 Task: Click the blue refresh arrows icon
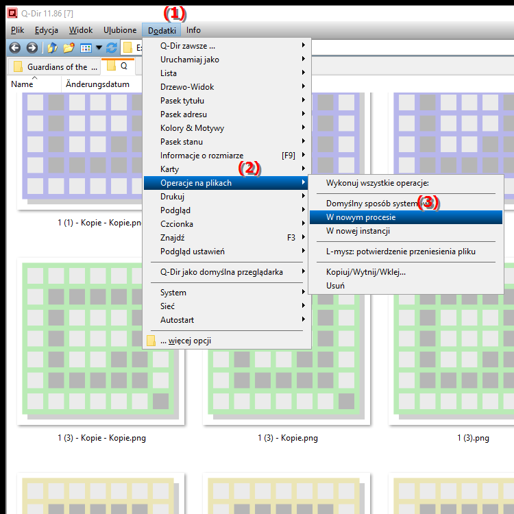point(112,48)
